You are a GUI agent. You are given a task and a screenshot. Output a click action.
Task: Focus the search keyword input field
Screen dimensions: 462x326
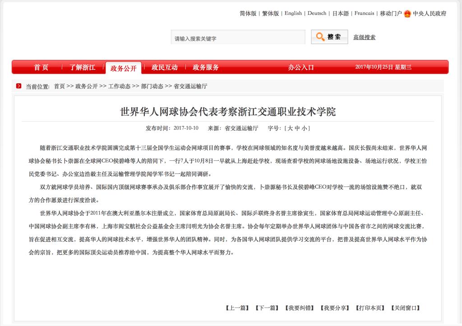[x=238, y=38]
